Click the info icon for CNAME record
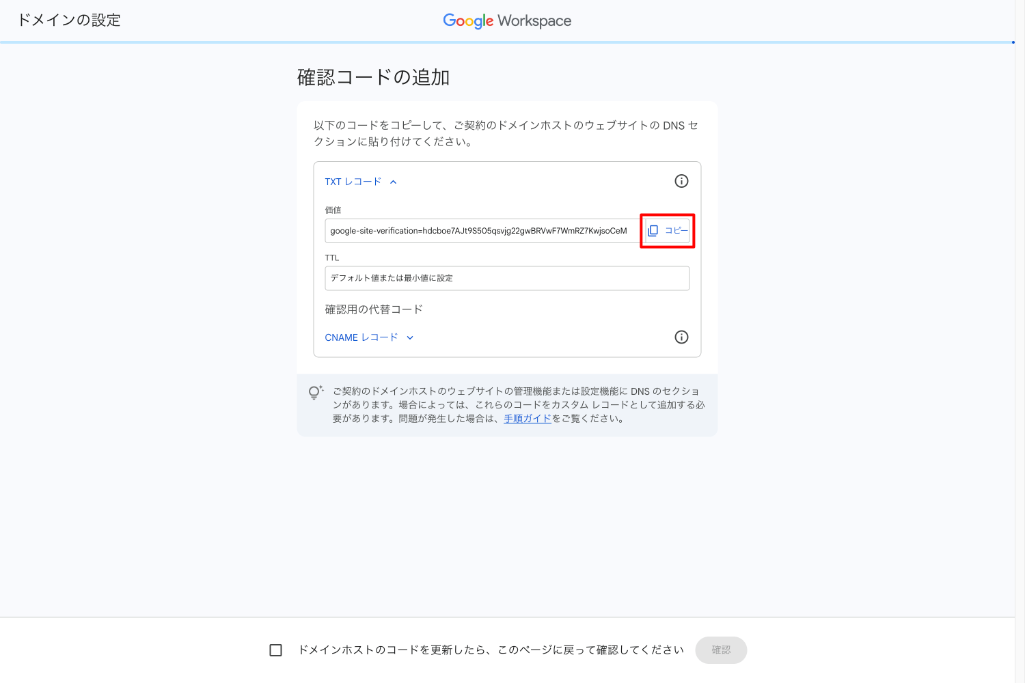The width and height of the screenshot is (1025, 683). click(x=681, y=337)
